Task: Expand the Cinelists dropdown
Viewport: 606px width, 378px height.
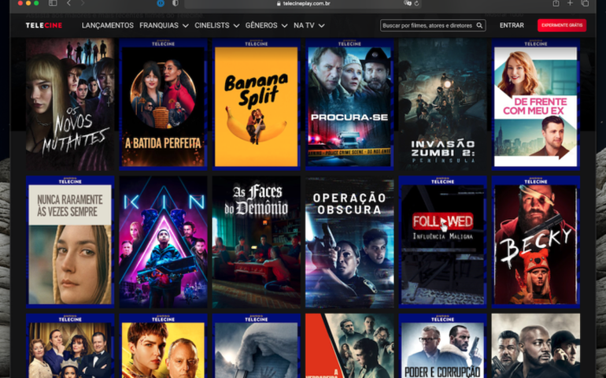Action: 216,25
